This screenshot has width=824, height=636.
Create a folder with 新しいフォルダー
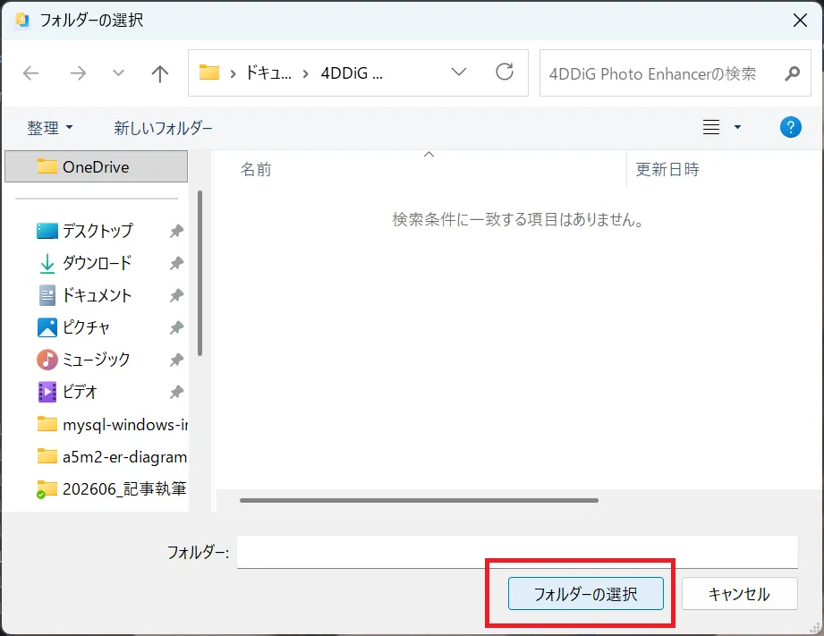(163, 128)
